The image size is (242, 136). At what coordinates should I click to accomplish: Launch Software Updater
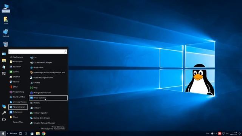pyautogui.click(x=39, y=113)
